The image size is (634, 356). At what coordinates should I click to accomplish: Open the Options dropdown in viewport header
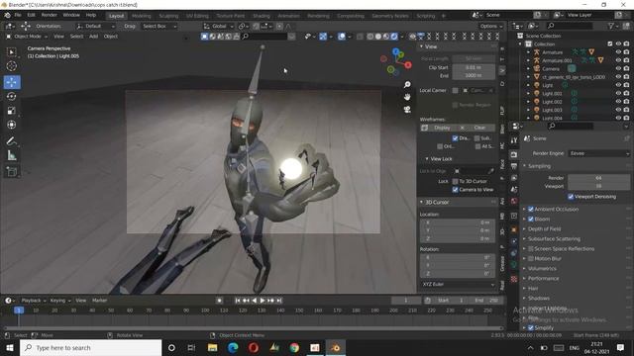pos(491,26)
